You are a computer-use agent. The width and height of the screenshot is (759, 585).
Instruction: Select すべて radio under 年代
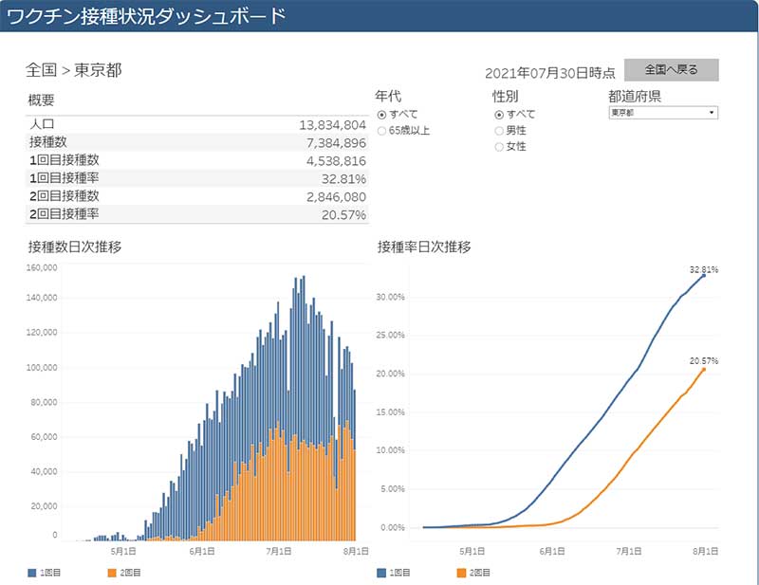click(382, 114)
